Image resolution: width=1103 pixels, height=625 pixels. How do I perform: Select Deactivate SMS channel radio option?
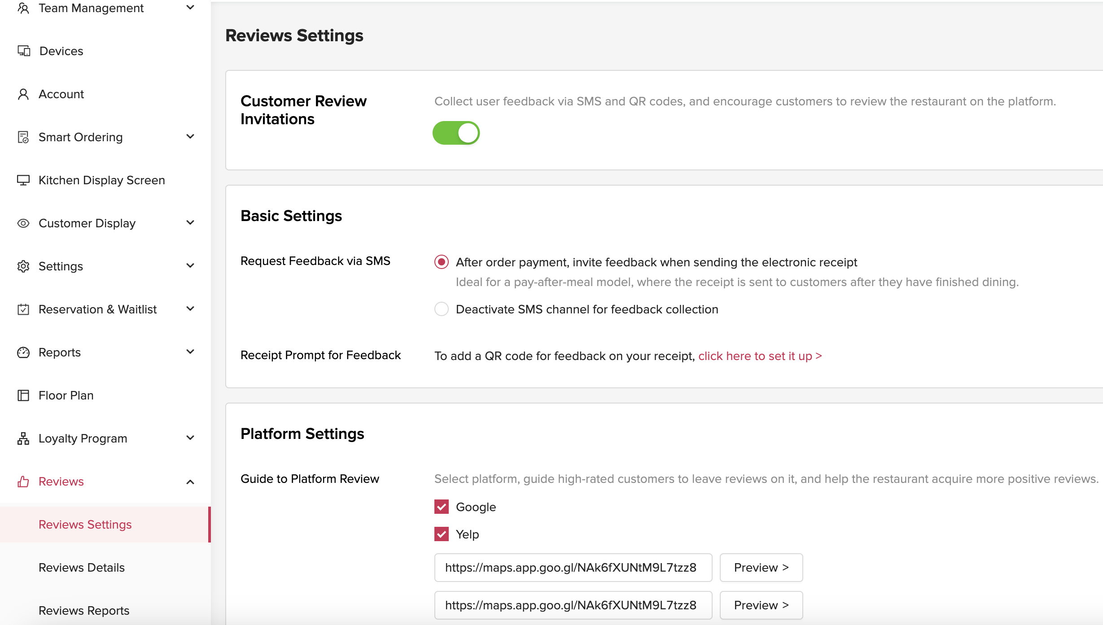[442, 309]
